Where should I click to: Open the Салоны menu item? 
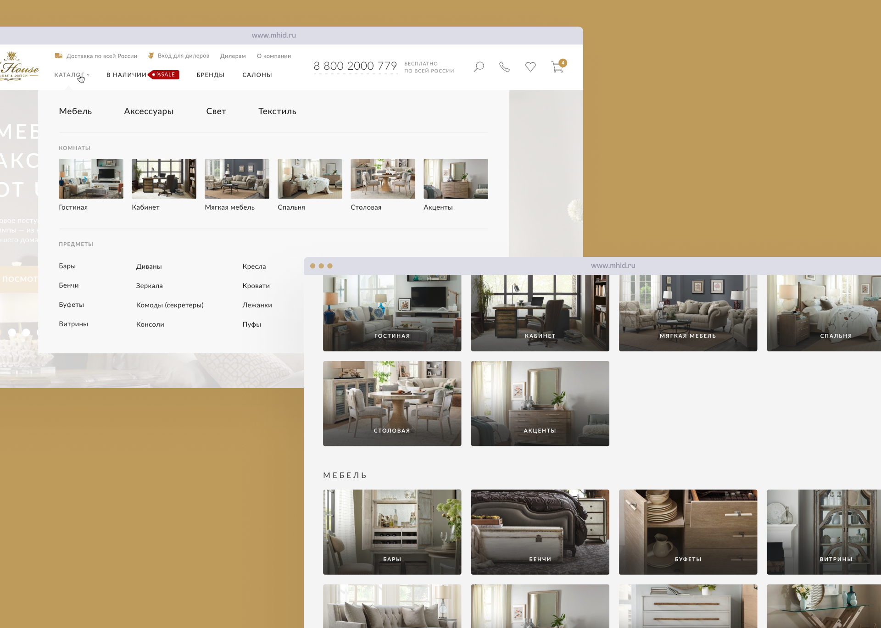tap(257, 75)
